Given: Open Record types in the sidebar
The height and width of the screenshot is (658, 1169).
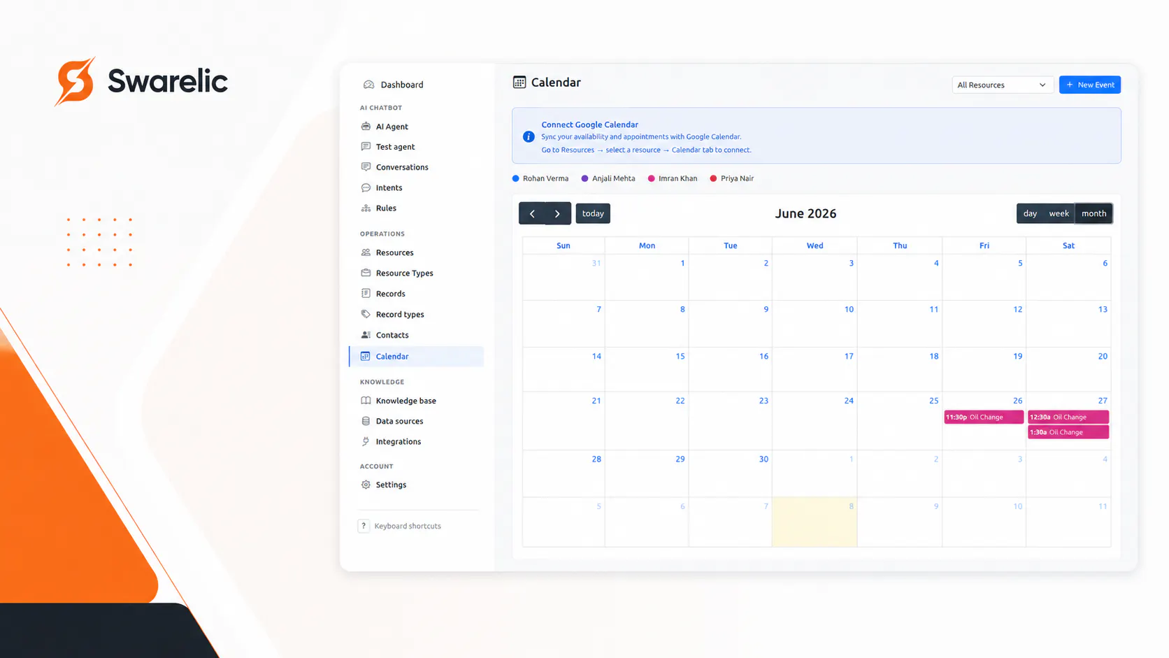Looking at the screenshot, I should [x=400, y=314].
